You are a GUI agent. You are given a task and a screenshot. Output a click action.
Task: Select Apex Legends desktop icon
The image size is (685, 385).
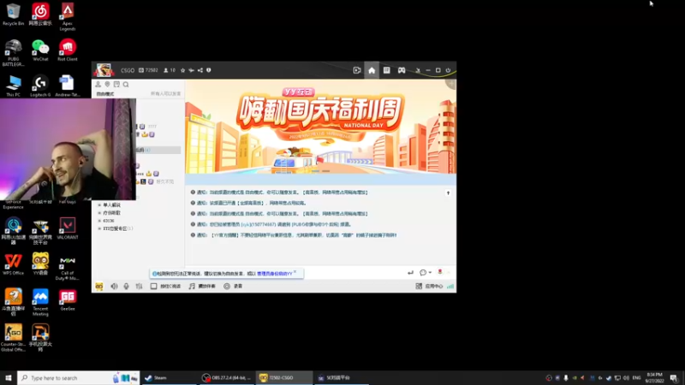pos(68,16)
